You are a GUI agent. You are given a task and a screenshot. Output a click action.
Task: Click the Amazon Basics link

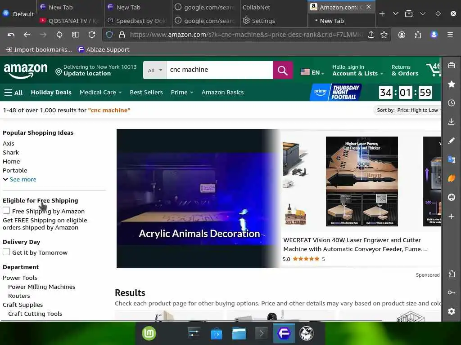tap(222, 93)
